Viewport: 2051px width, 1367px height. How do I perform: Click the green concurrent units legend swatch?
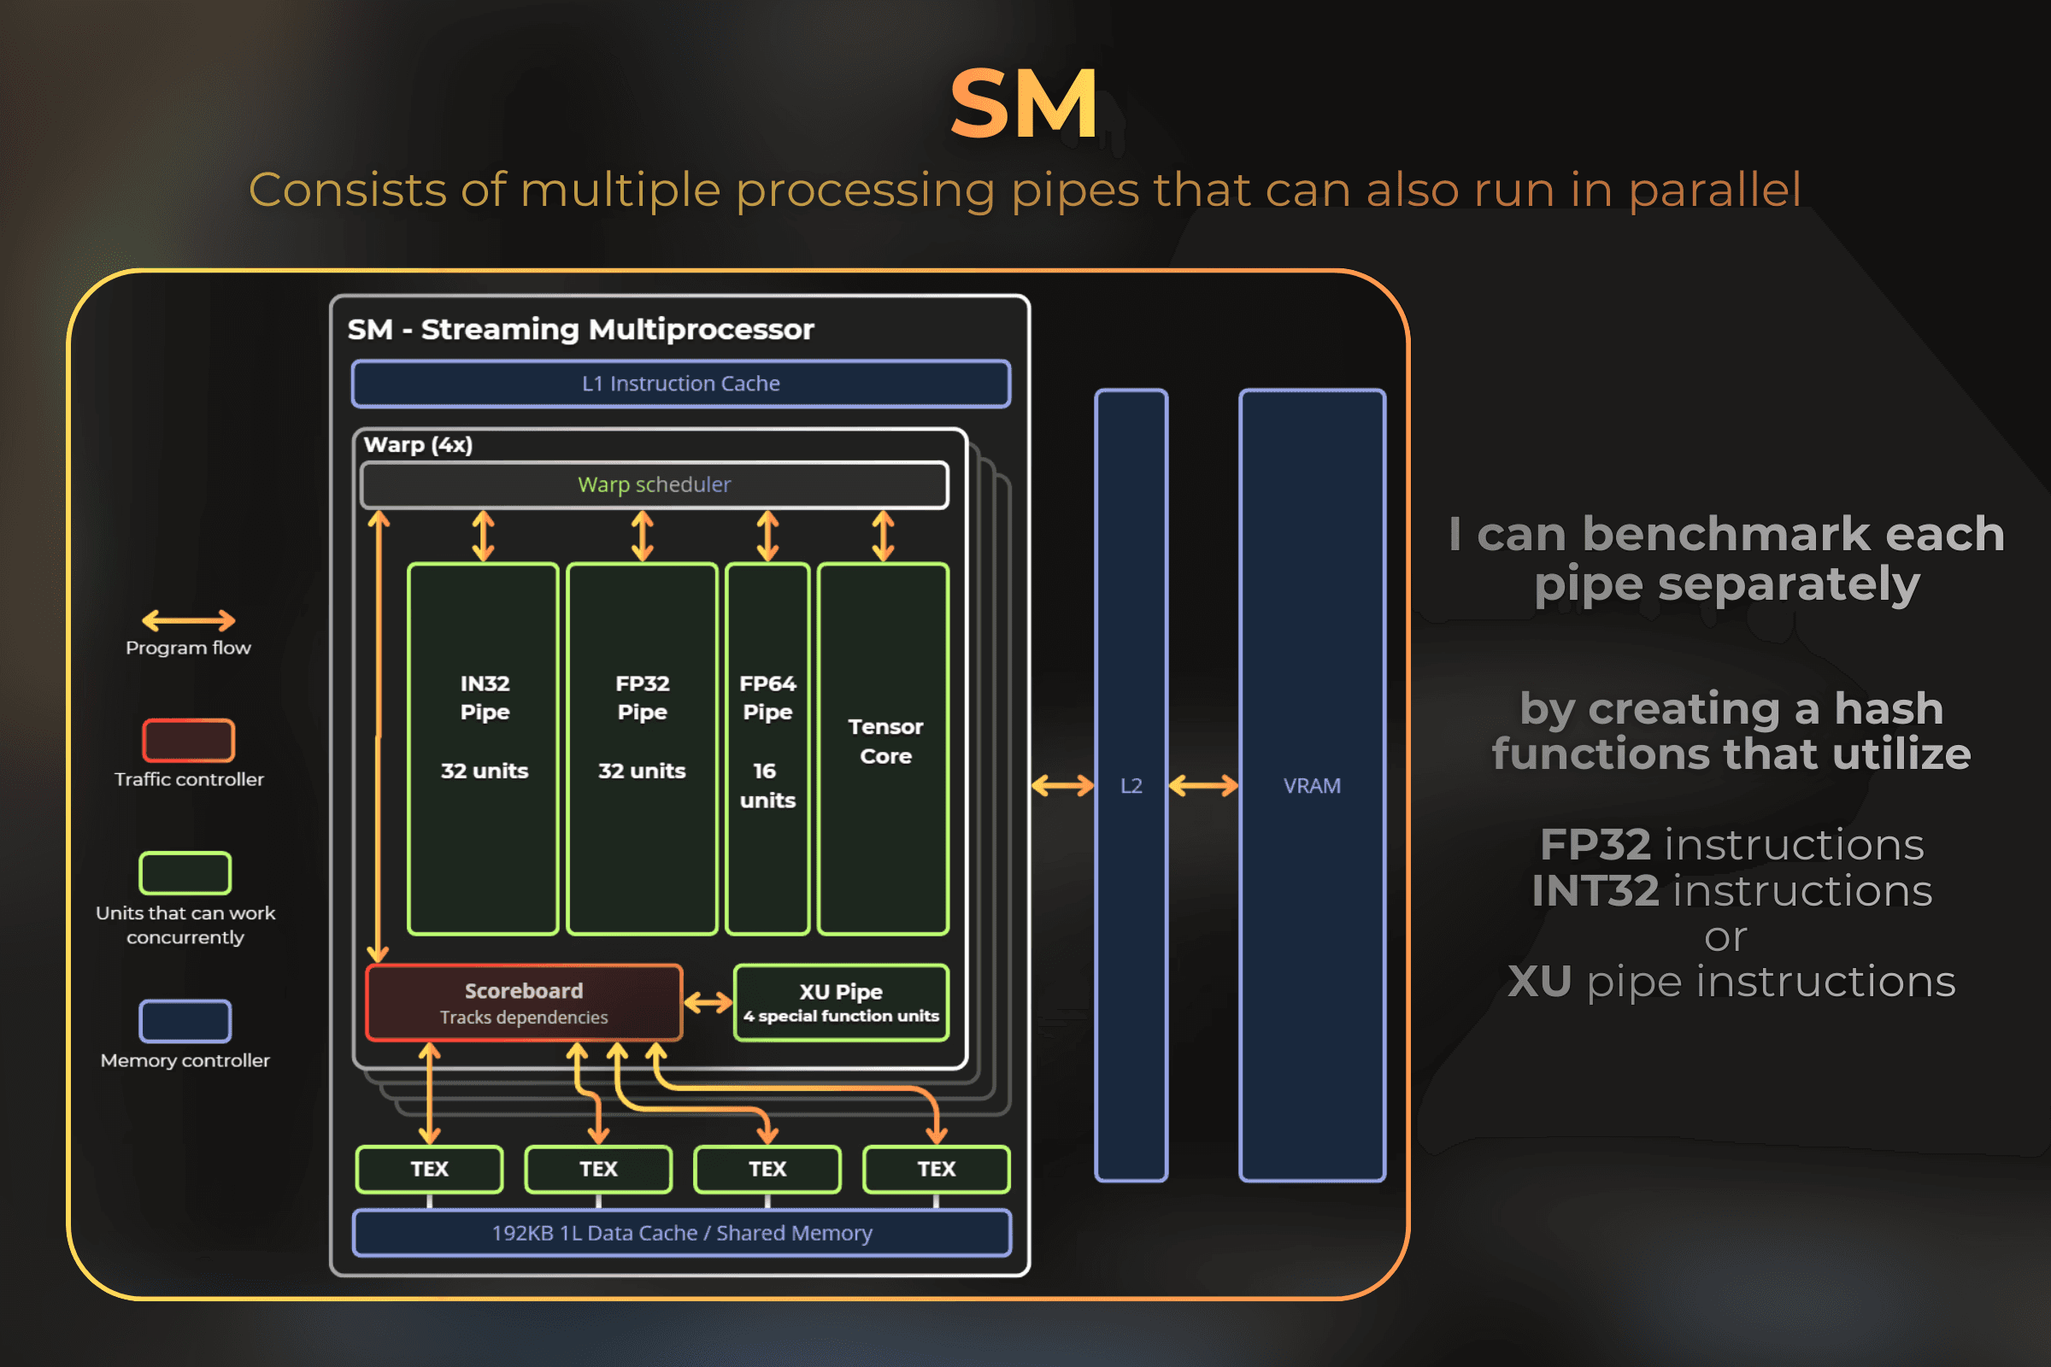coord(185,872)
